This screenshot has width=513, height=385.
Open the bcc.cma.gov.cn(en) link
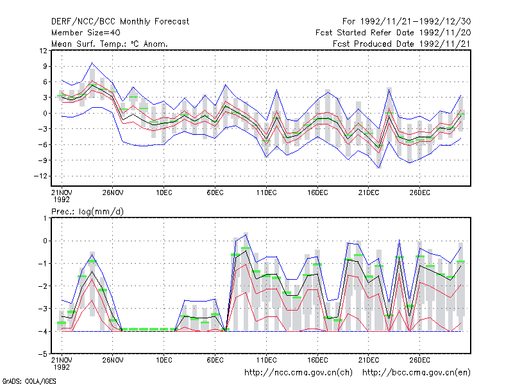tap(416, 373)
